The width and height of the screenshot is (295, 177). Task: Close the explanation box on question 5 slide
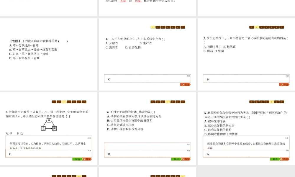(287, 138)
